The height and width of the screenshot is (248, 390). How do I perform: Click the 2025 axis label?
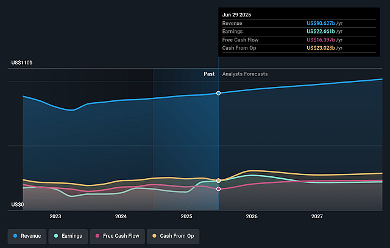[186, 216]
